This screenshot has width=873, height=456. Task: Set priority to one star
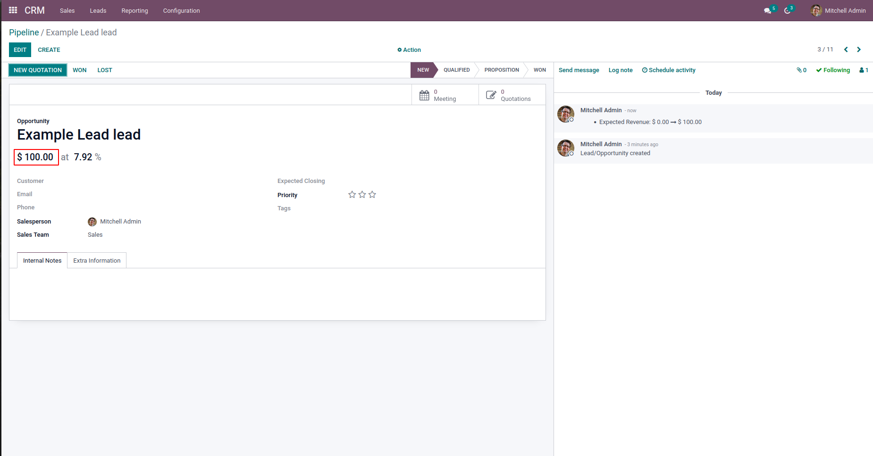click(x=352, y=194)
